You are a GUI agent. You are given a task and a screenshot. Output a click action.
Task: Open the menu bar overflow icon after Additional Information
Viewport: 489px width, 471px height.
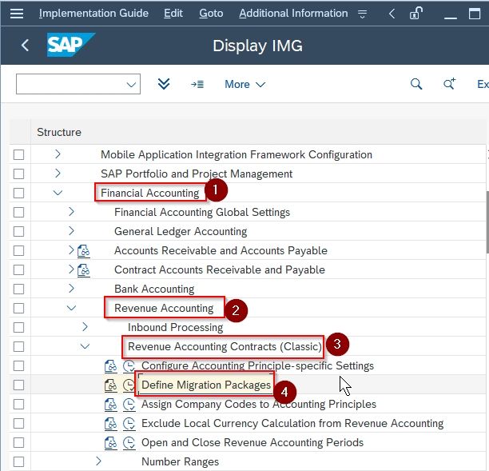(x=363, y=14)
